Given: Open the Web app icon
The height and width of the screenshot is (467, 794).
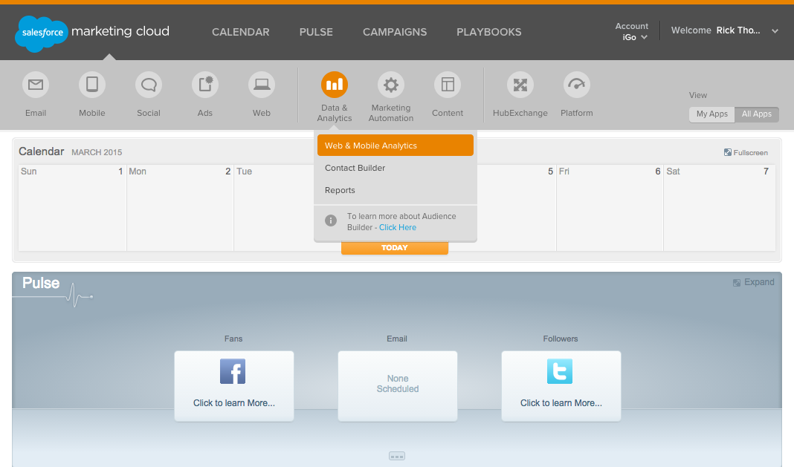Looking at the screenshot, I should click(262, 85).
